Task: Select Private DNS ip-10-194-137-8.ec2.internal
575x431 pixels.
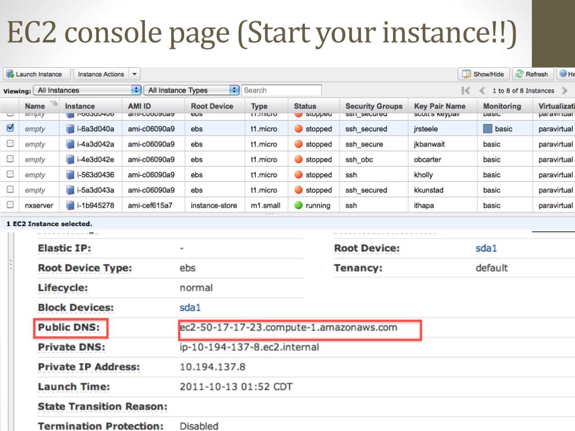Action: (x=249, y=347)
